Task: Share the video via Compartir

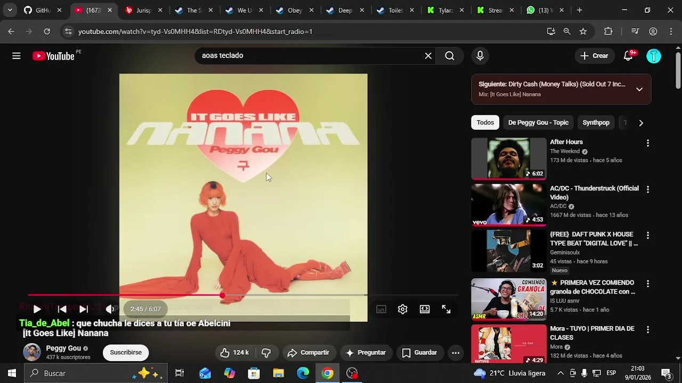Action: click(x=308, y=353)
